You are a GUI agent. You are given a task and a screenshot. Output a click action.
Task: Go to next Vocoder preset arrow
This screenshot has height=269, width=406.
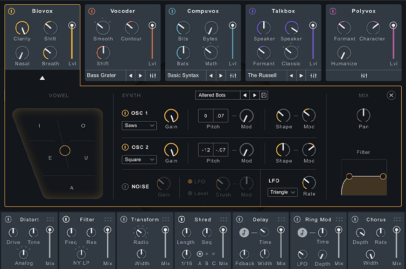click(x=141, y=75)
